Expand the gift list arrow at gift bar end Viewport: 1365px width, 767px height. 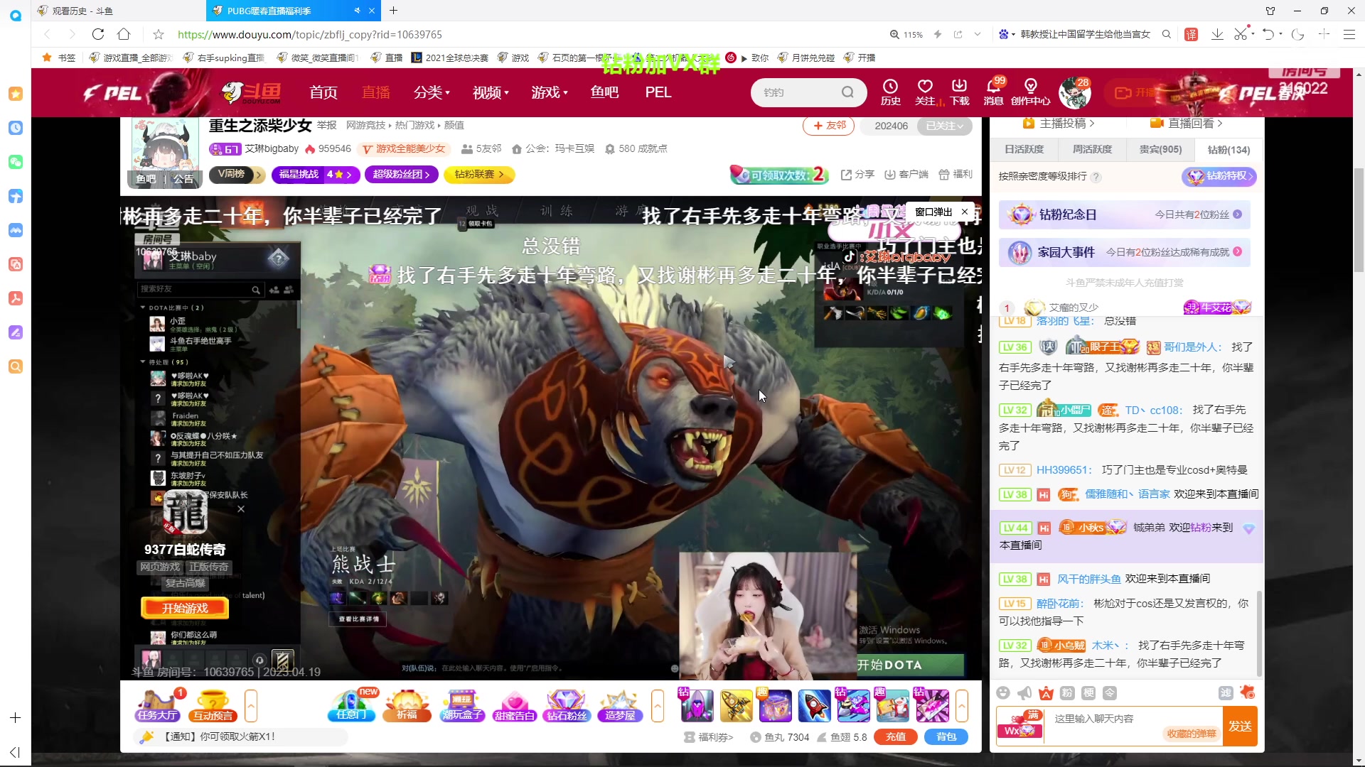tap(962, 706)
